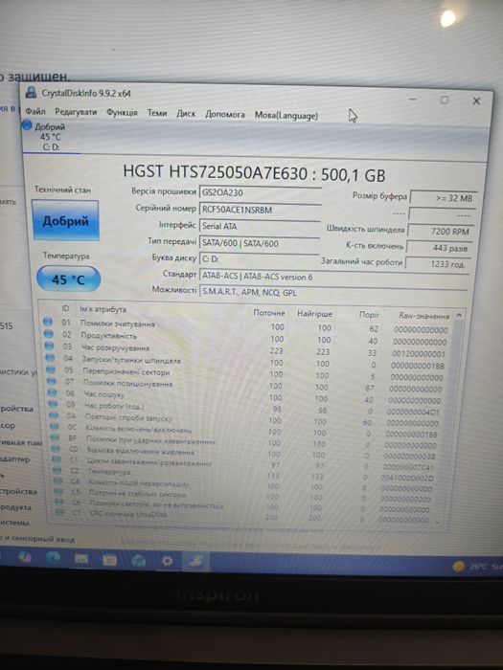The width and height of the screenshot is (503, 670).
Task: Click the Raw-значення column header
Action: point(423,316)
